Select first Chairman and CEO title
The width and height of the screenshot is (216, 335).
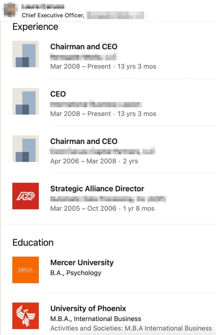click(x=84, y=46)
